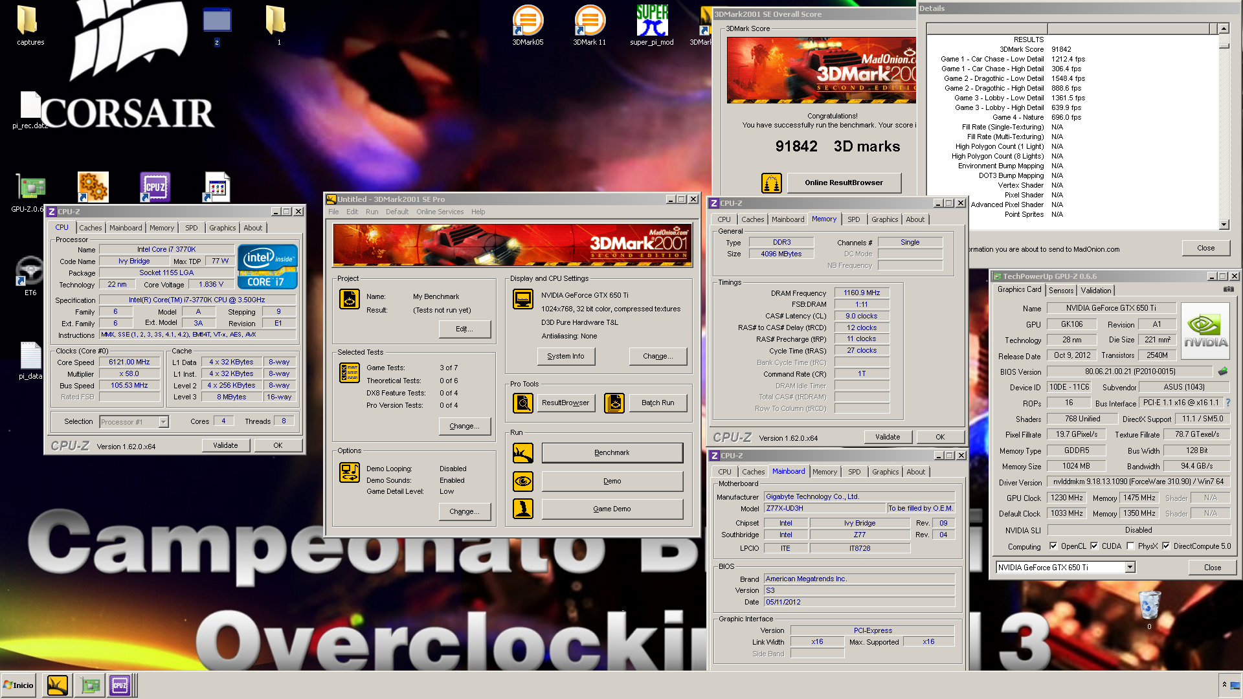The width and height of the screenshot is (1243, 699).
Task: Click the ResultBrowser magnifier icon
Action: coord(523,403)
